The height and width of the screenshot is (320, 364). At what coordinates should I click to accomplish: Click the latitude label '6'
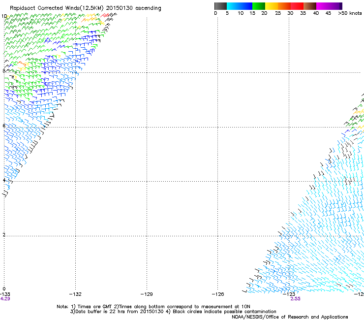[4, 126]
